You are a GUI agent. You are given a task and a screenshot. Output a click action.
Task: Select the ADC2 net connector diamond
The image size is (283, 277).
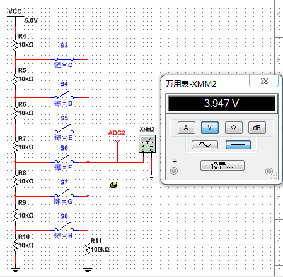tap(117, 140)
